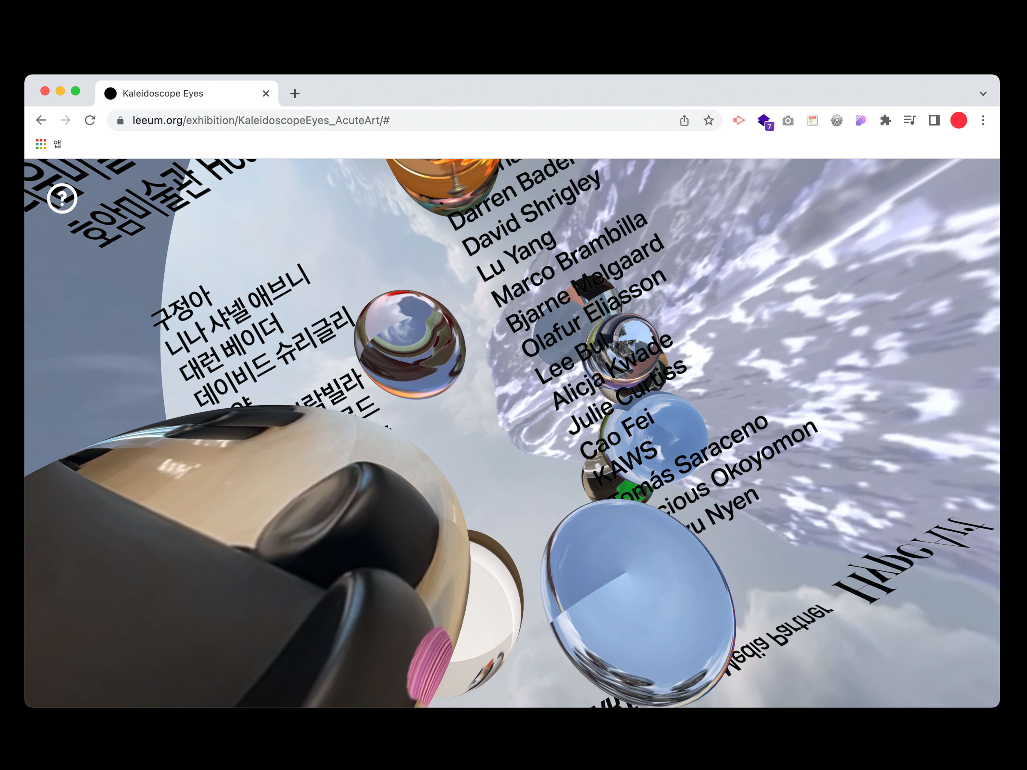Go back to the previous page
This screenshot has width=1027, height=770.
pyautogui.click(x=41, y=120)
